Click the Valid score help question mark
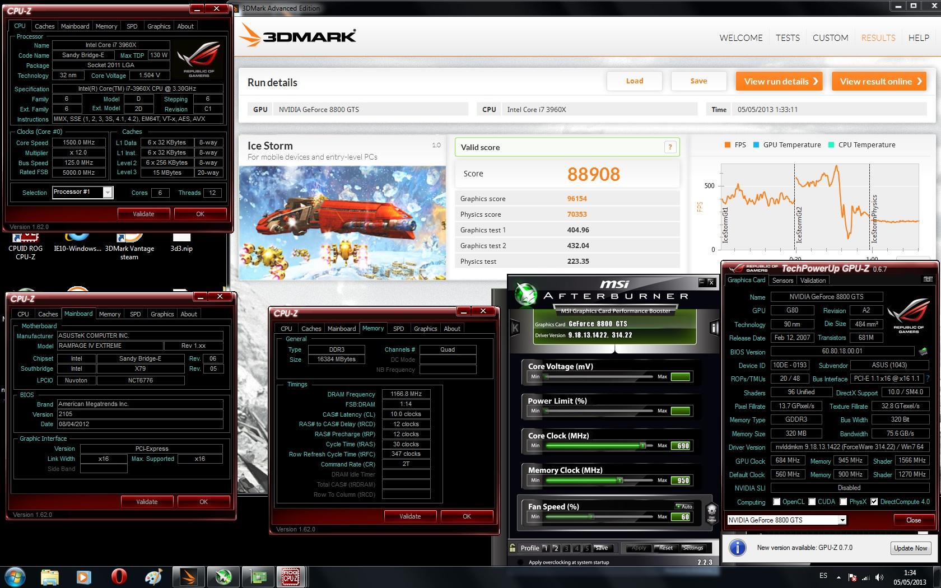The height and width of the screenshot is (588, 941). click(x=670, y=147)
